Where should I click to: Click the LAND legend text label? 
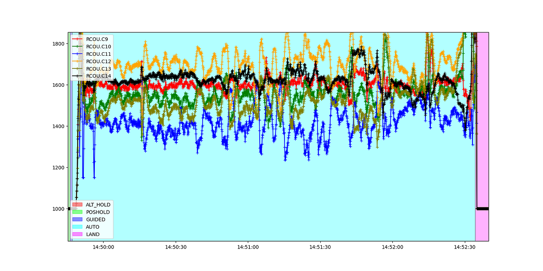93,234
